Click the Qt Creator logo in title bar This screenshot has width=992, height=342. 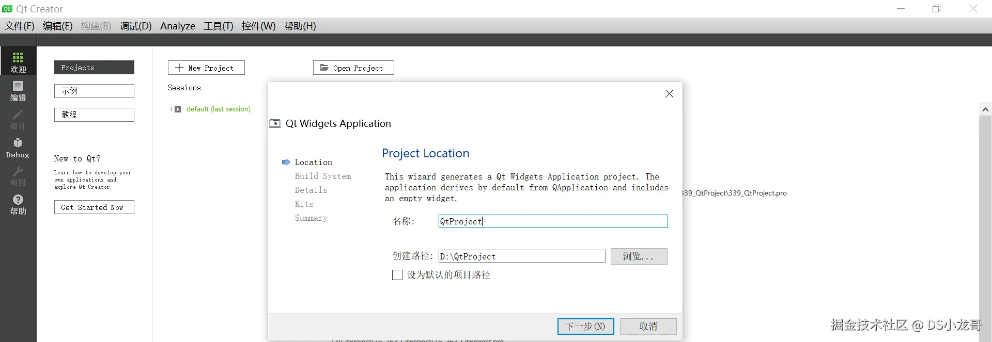click(7, 9)
